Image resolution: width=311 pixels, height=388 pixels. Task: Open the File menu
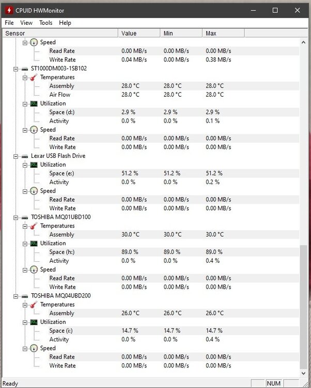coord(9,23)
